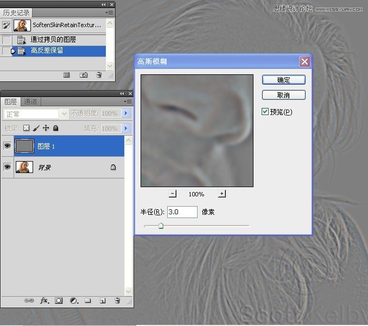The image size is (368, 326).
Task: Click the radius input field
Action: click(x=182, y=212)
